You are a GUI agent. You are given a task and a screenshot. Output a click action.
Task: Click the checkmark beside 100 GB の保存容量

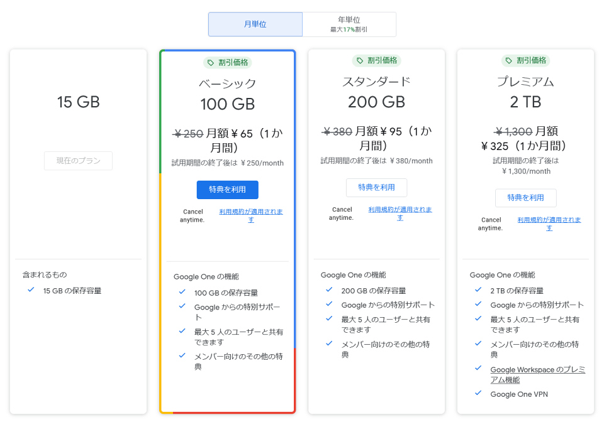[182, 292]
